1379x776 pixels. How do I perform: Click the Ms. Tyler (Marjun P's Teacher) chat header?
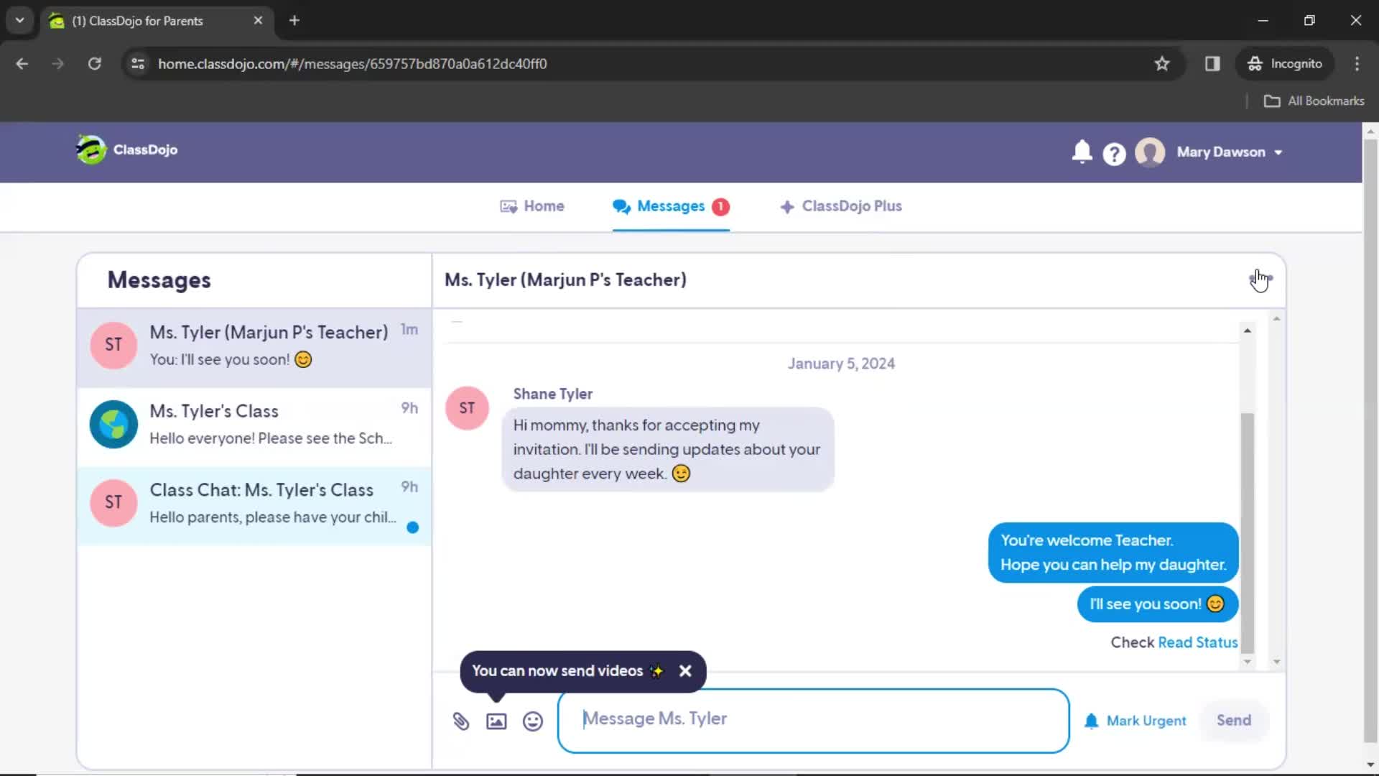[565, 280]
